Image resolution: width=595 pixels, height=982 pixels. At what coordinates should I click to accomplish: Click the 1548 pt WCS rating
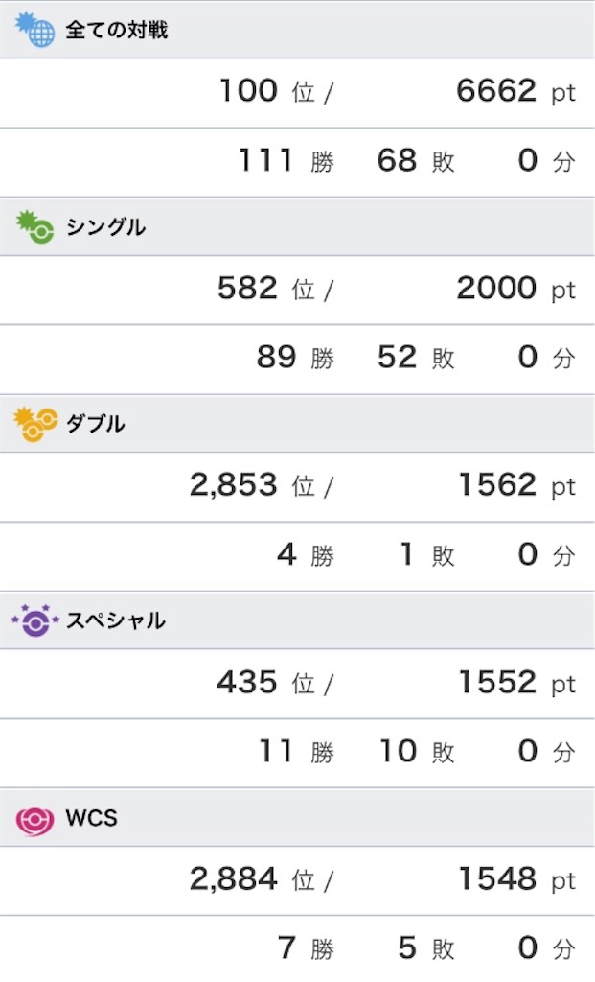[x=516, y=879]
